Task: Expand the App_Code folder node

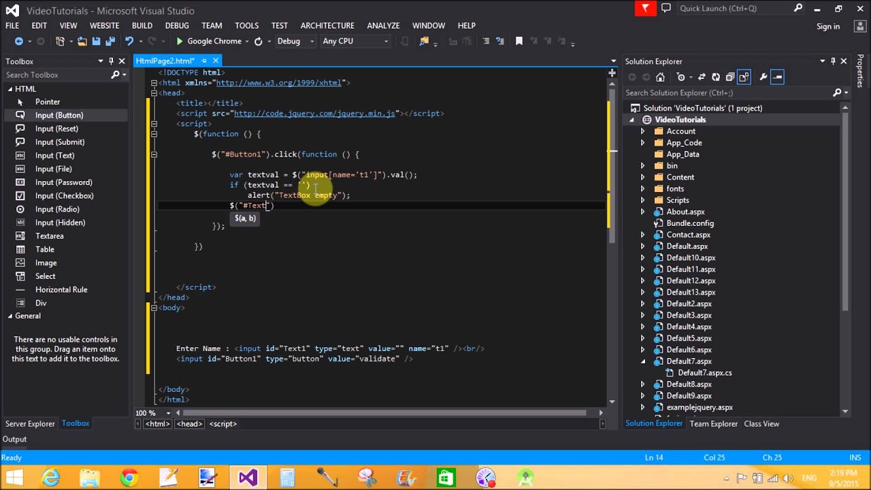Action: [x=642, y=143]
